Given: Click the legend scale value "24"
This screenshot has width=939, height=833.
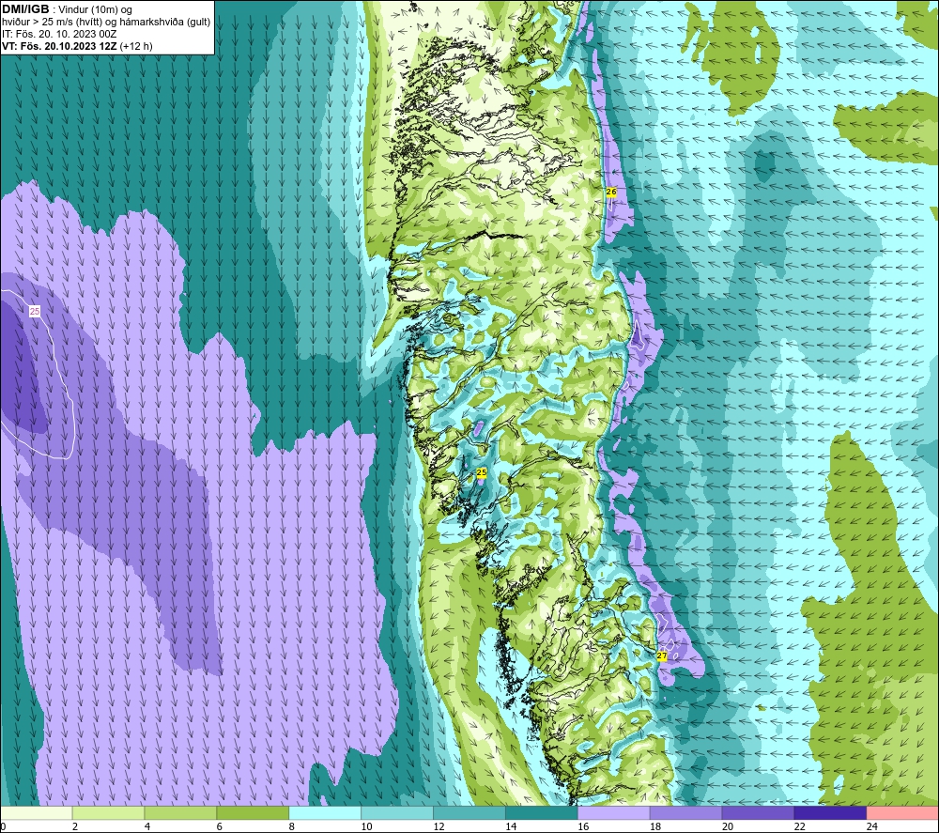Looking at the screenshot, I should (x=872, y=827).
